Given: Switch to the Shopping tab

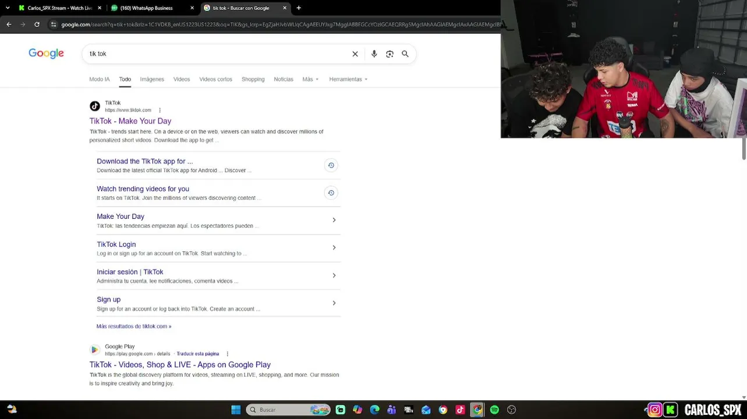Looking at the screenshot, I should (253, 79).
